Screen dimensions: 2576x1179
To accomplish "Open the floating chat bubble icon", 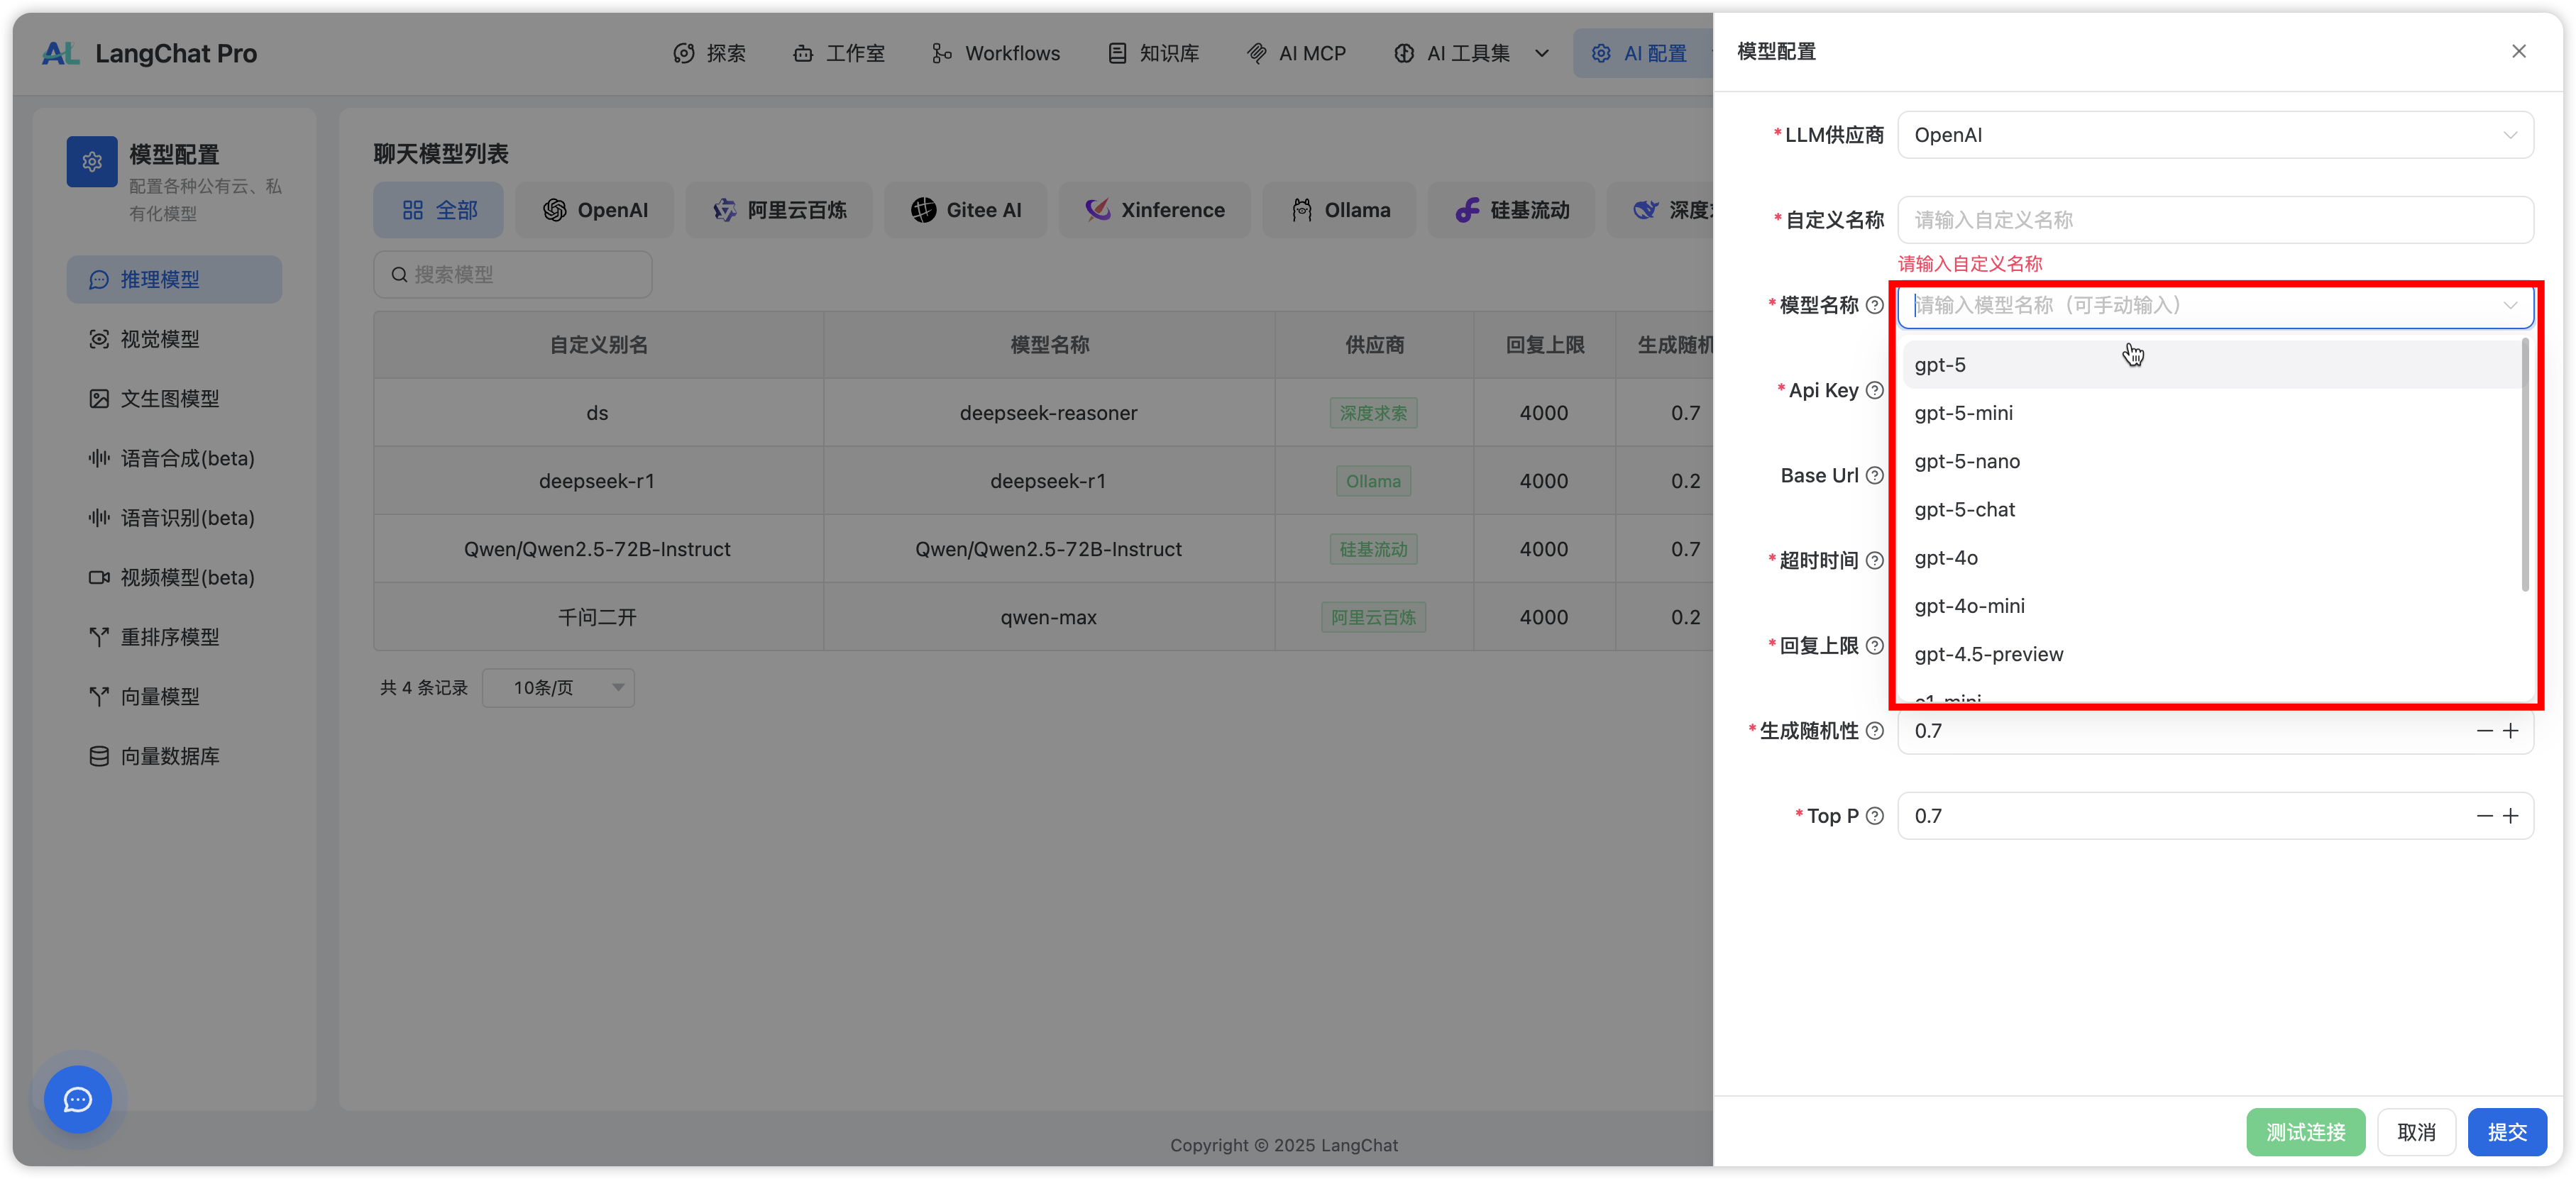I will (x=78, y=1099).
